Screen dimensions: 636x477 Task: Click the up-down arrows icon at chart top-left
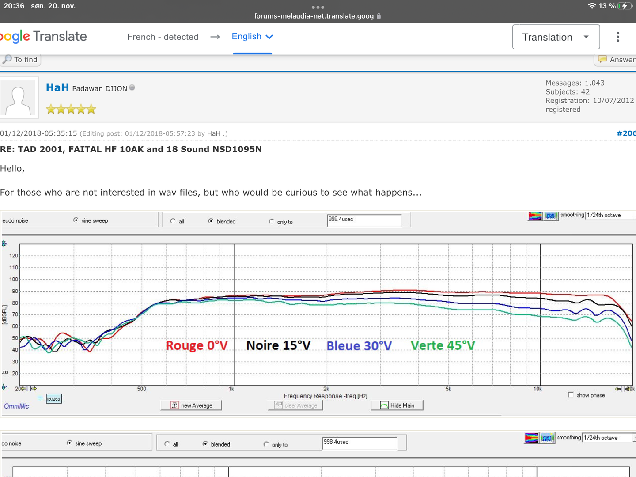pyautogui.click(x=4, y=244)
